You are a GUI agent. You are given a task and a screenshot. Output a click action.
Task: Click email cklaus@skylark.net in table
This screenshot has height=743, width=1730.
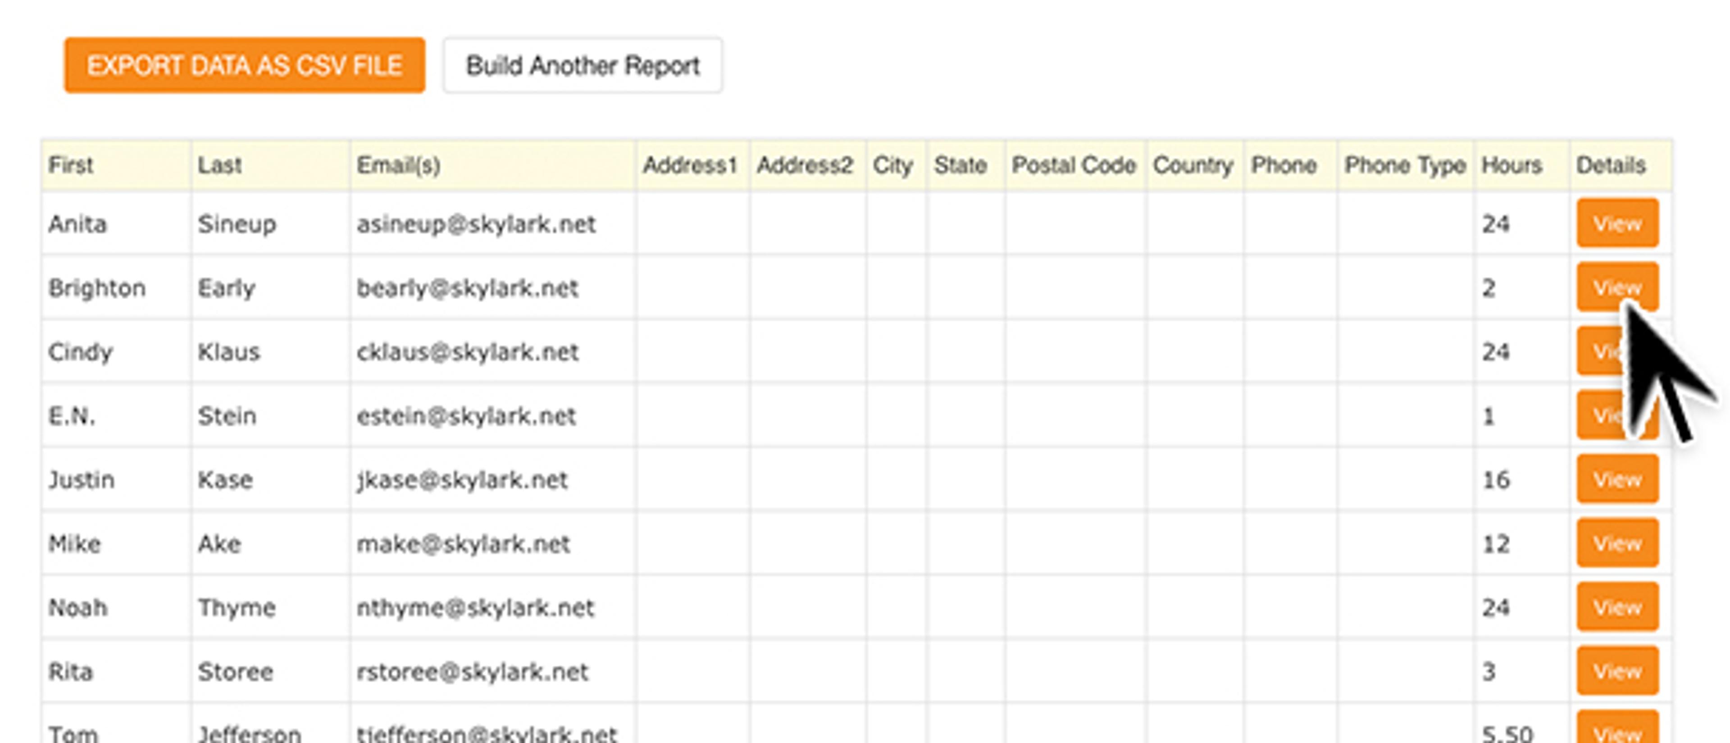click(468, 351)
